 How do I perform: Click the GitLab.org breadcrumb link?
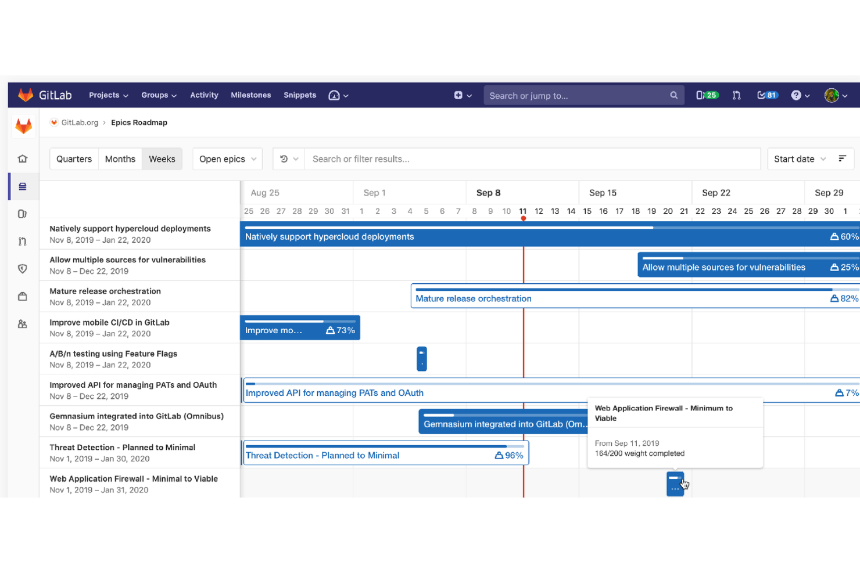(x=80, y=122)
